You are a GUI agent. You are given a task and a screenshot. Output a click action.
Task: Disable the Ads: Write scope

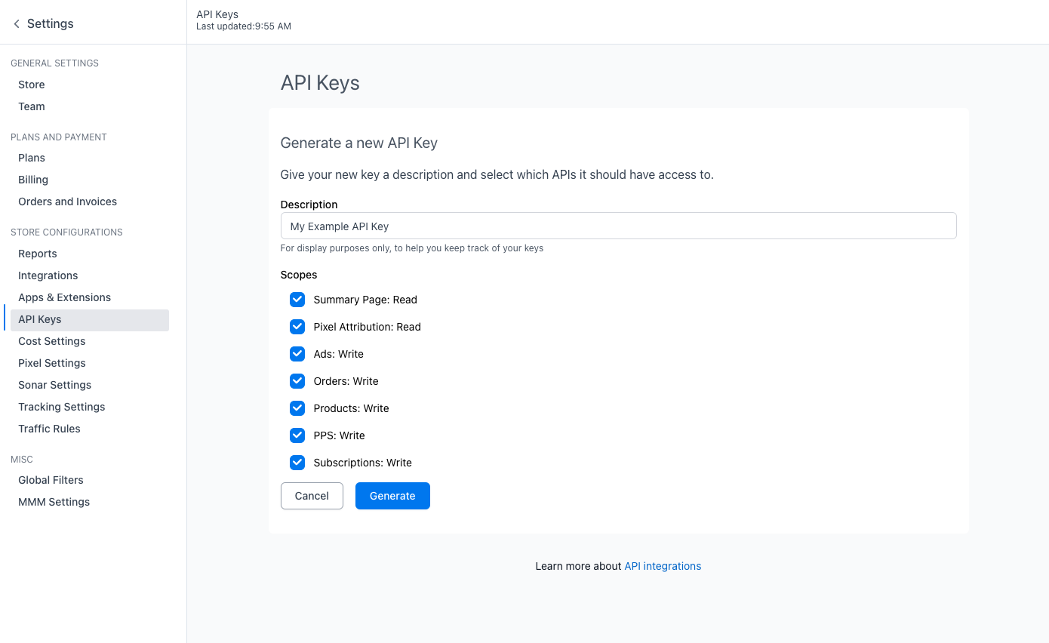297,354
